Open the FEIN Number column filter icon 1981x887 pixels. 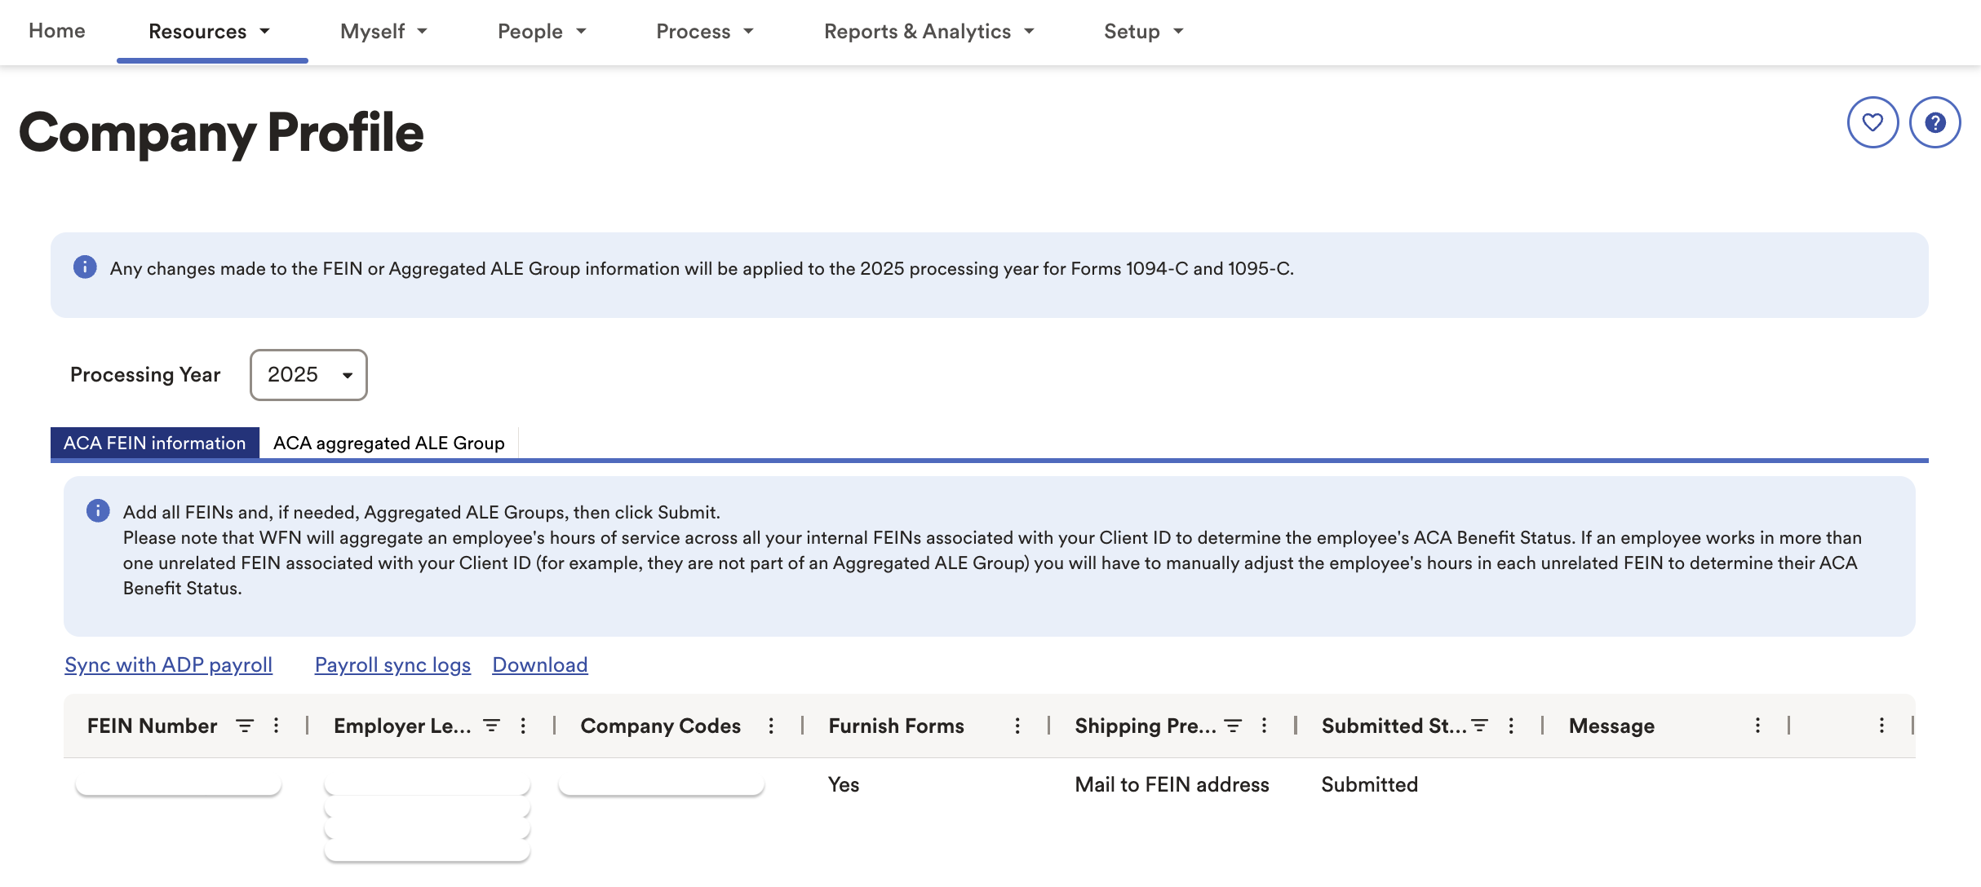tap(244, 726)
